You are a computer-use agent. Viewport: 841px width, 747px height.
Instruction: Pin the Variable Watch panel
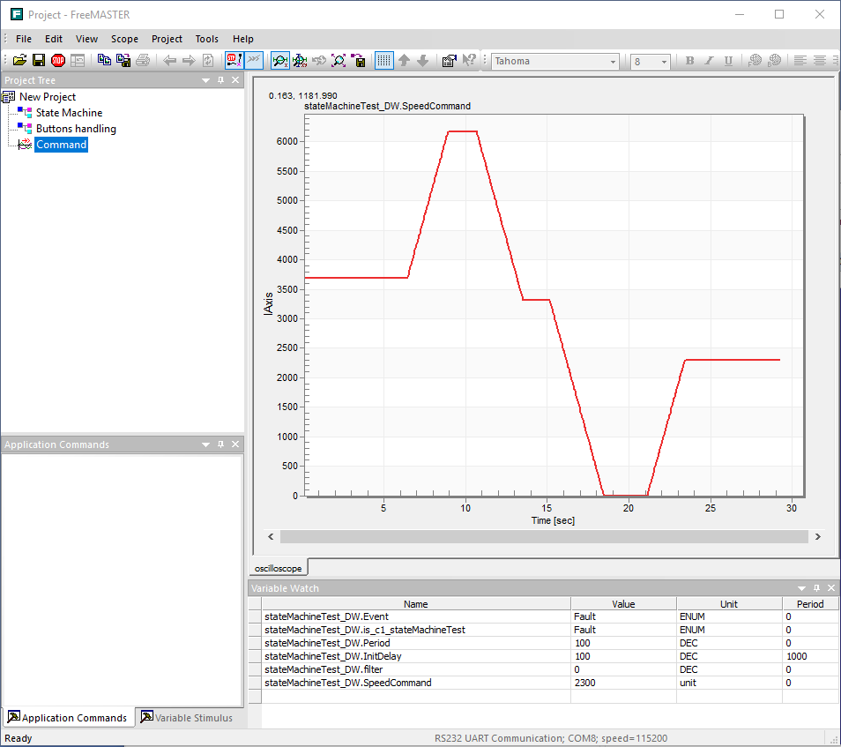coord(817,588)
